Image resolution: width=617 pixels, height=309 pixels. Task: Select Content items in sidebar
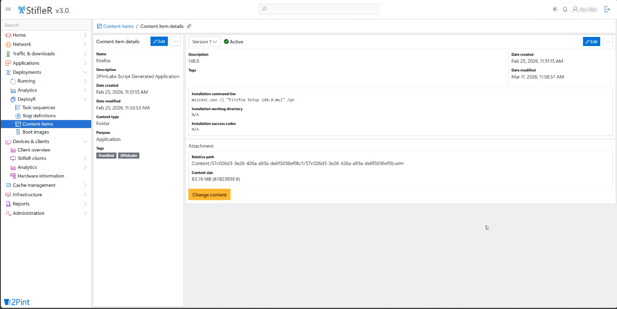[46, 124]
